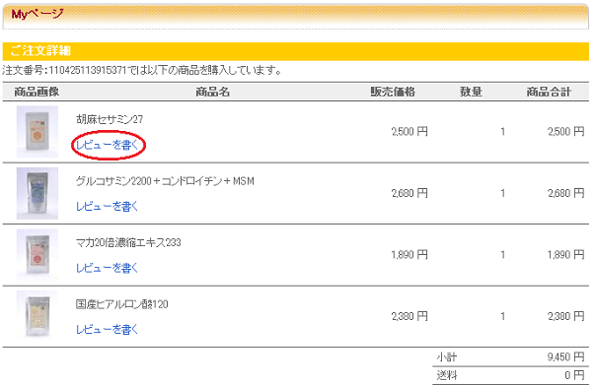Click the order number text 110425113915371
The image size is (595, 385).
tap(87, 71)
